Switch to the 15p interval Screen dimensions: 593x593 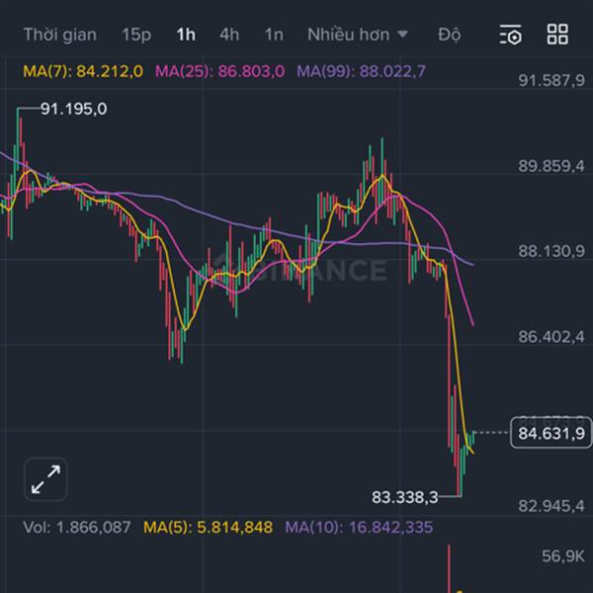pyautogui.click(x=136, y=35)
